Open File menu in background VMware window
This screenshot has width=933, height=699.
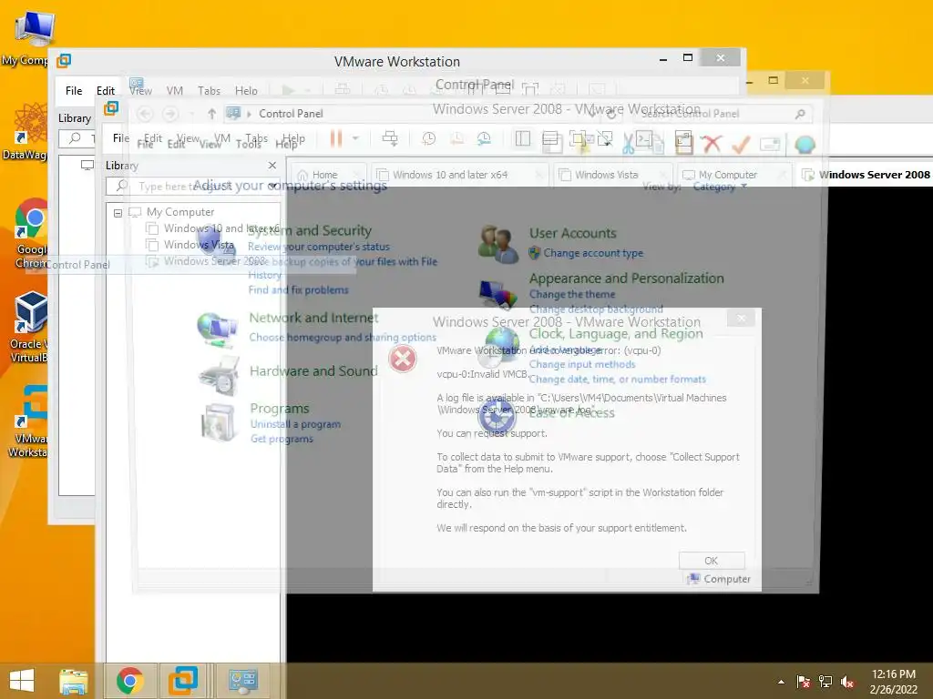[74, 91]
